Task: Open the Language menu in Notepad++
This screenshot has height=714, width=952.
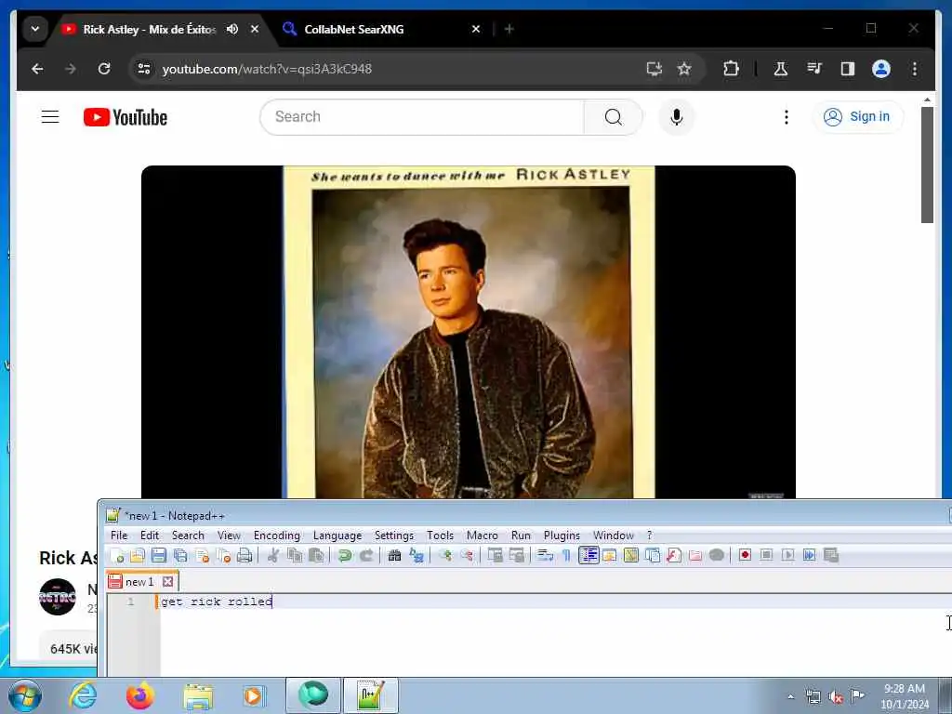Action: pyautogui.click(x=337, y=535)
